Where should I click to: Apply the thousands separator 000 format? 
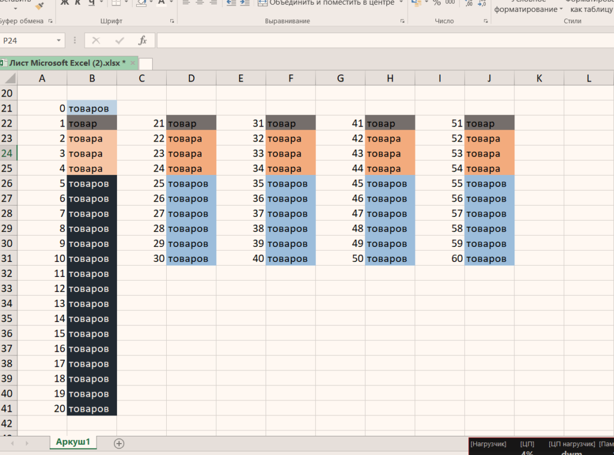pos(450,2)
